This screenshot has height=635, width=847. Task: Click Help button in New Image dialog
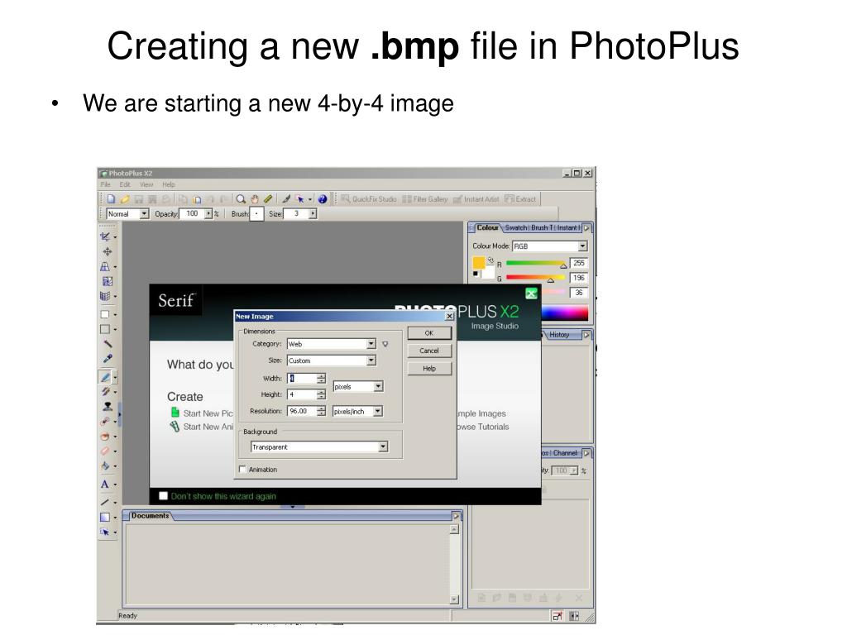(429, 369)
